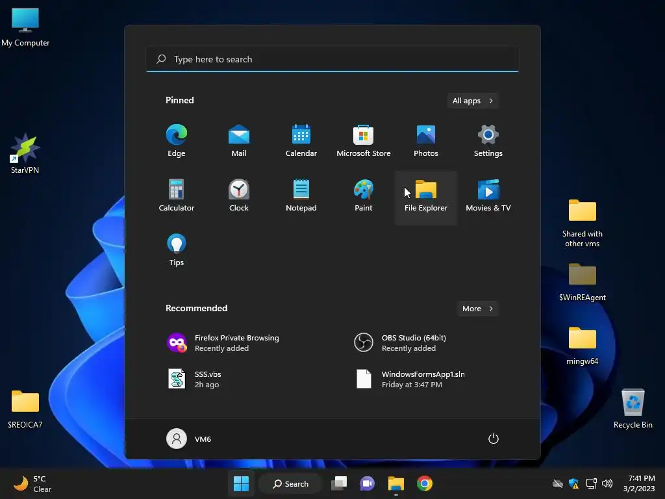Launch Google Chrome from the taskbar
This screenshot has width=665, height=499.
click(x=425, y=483)
